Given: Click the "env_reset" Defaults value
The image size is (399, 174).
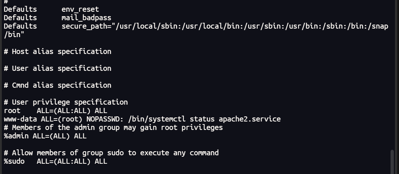Looking at the screenshot, I should (x=80, y=9).
